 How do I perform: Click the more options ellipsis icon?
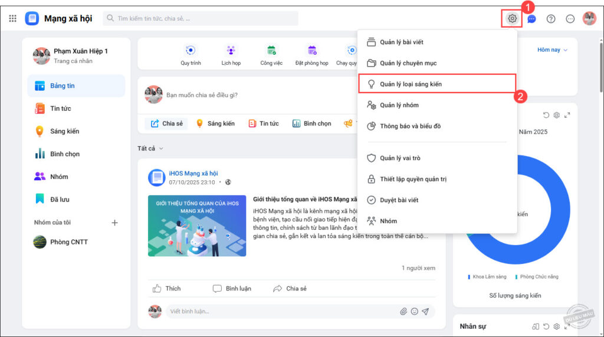pyautogui.click(x=570, y=18)
